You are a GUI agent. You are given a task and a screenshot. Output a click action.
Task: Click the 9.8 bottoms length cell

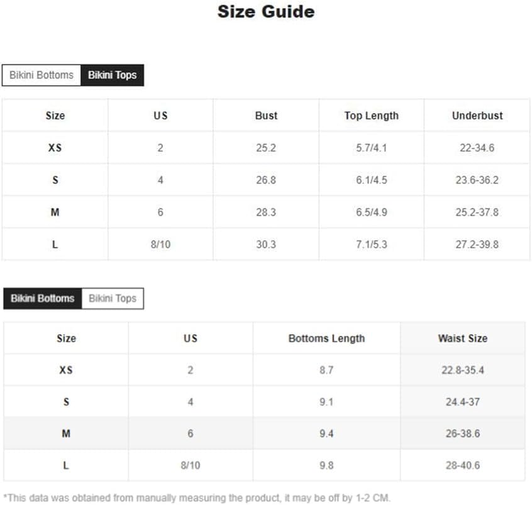(326, 466)
